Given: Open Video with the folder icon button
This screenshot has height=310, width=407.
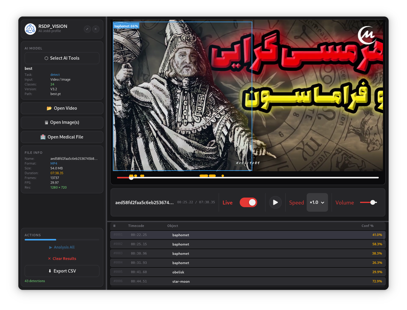Looking at the screenshot, I should click(62, 108).
